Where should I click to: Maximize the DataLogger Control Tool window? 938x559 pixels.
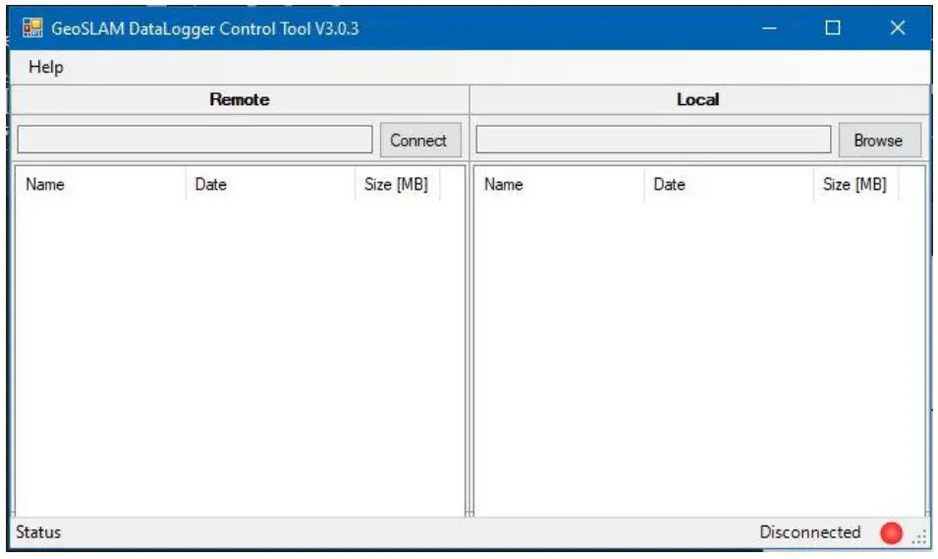coord(833,28)
